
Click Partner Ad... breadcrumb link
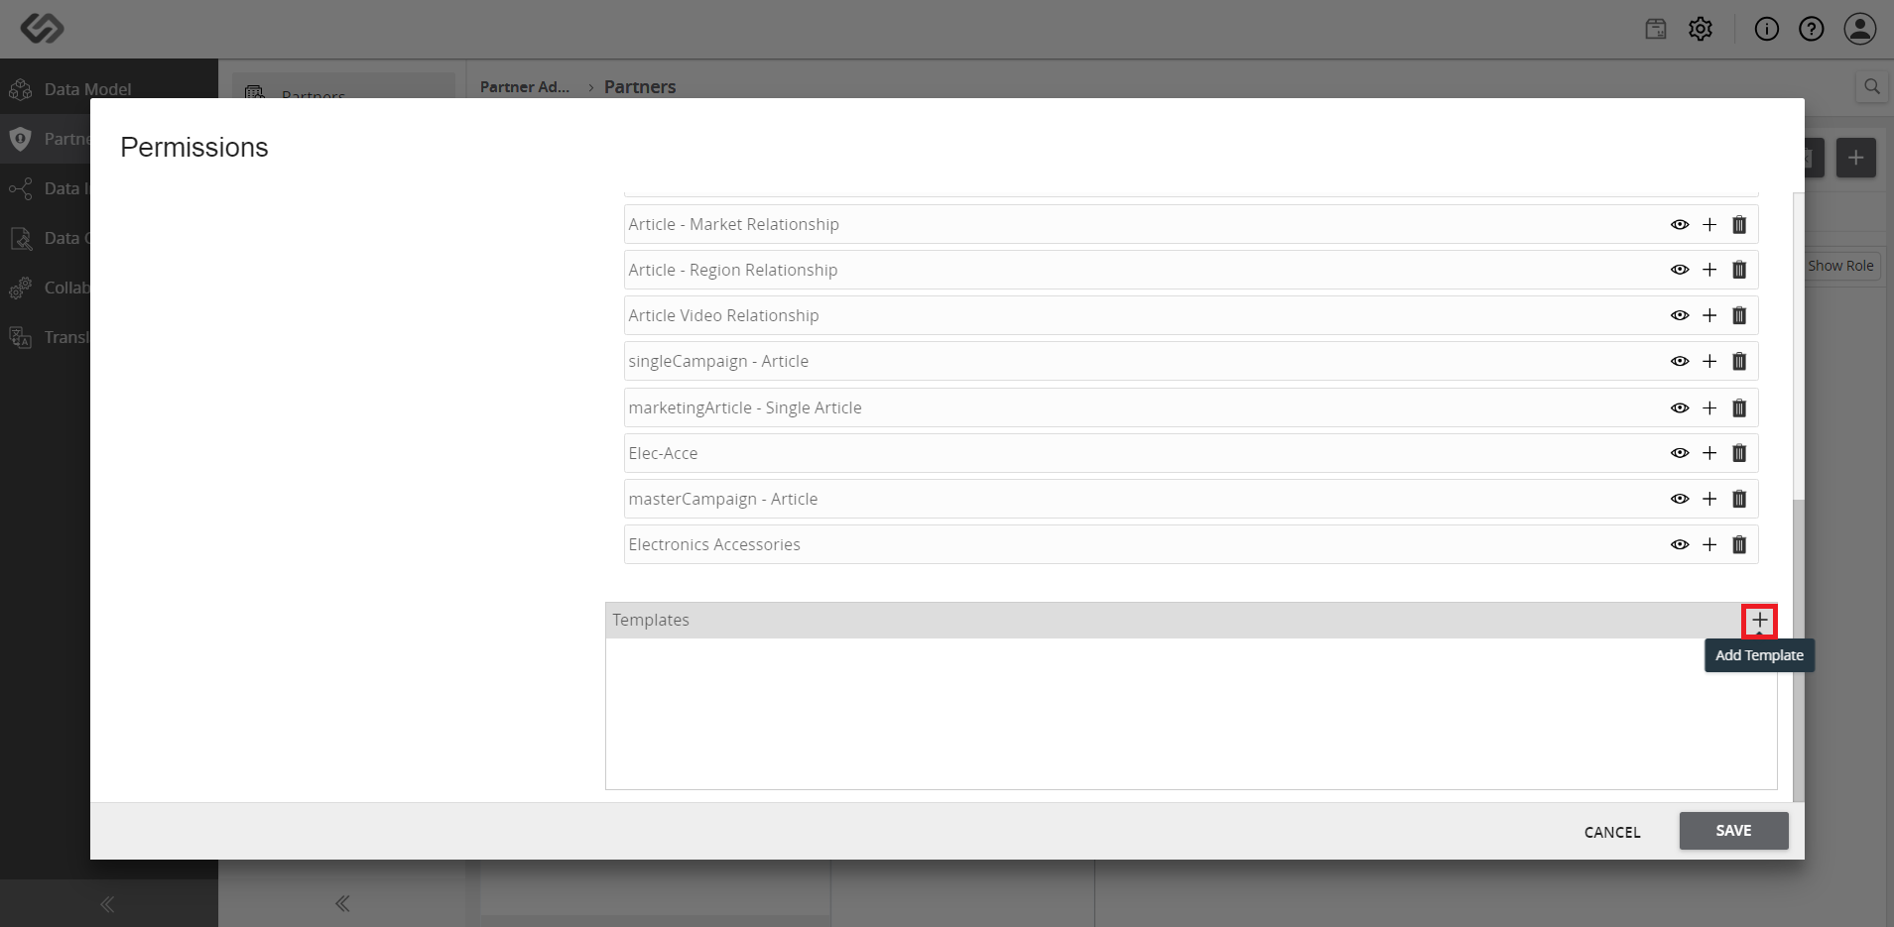click(x=525, y=87)
